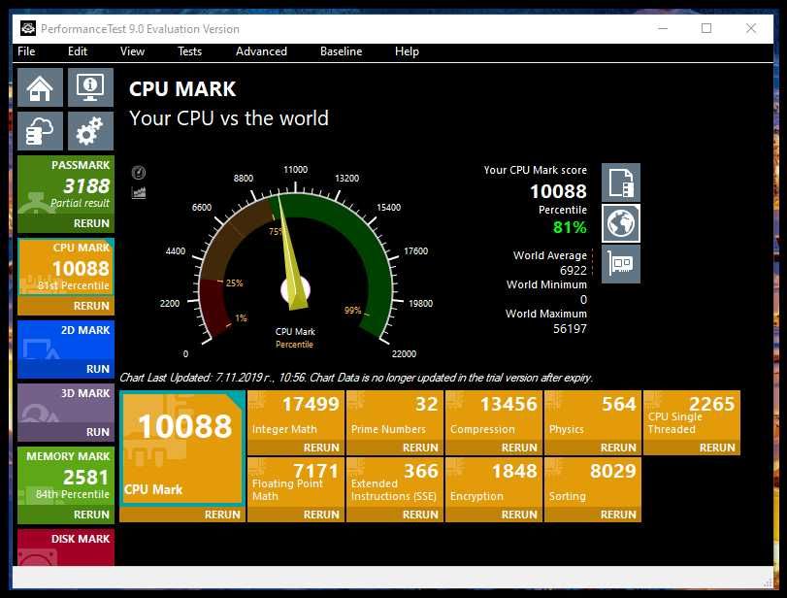Open the gears settings icon

point(90,131)
